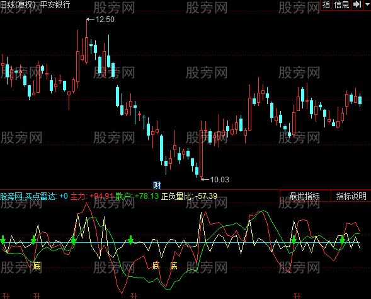Click the blue 财 marker icon
This screenshot has width=371, height=299.
click(157, 185)
